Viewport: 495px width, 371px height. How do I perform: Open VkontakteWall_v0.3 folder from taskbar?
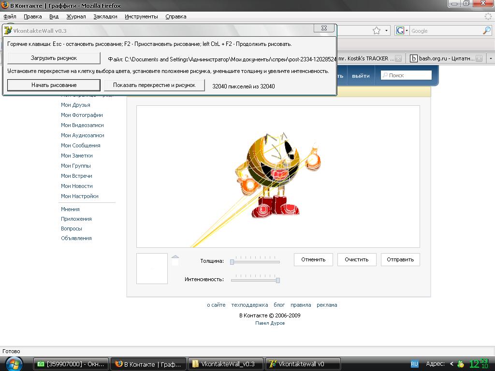(225, 364)
